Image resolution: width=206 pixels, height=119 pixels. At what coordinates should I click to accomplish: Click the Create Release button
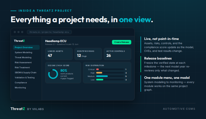pyautogui.click(x=121, y=42)
